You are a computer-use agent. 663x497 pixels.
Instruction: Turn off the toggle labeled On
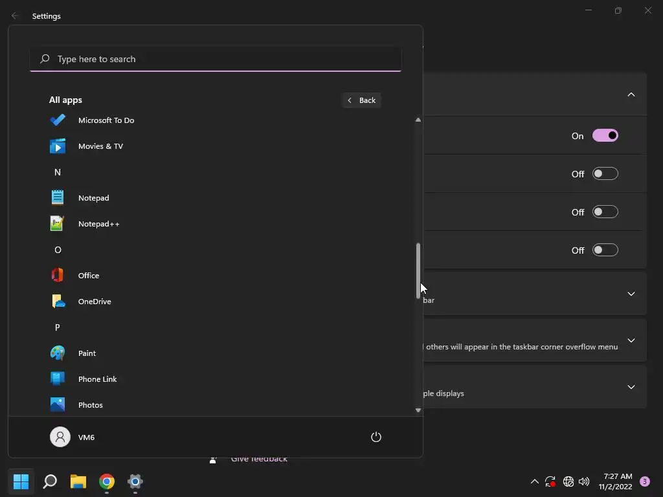(x=605, y=136)
